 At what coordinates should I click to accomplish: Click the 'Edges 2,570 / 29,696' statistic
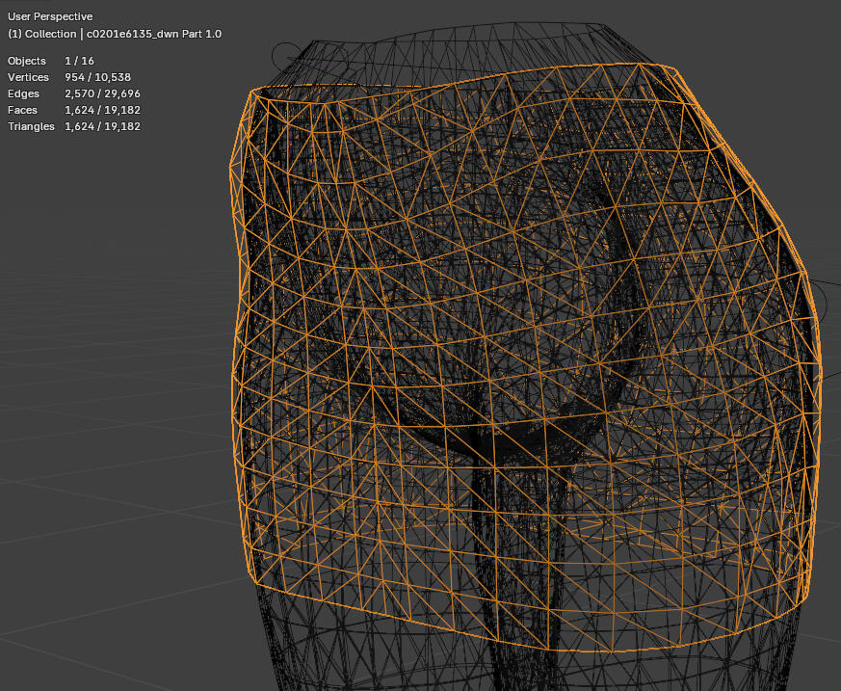[67, 93]
